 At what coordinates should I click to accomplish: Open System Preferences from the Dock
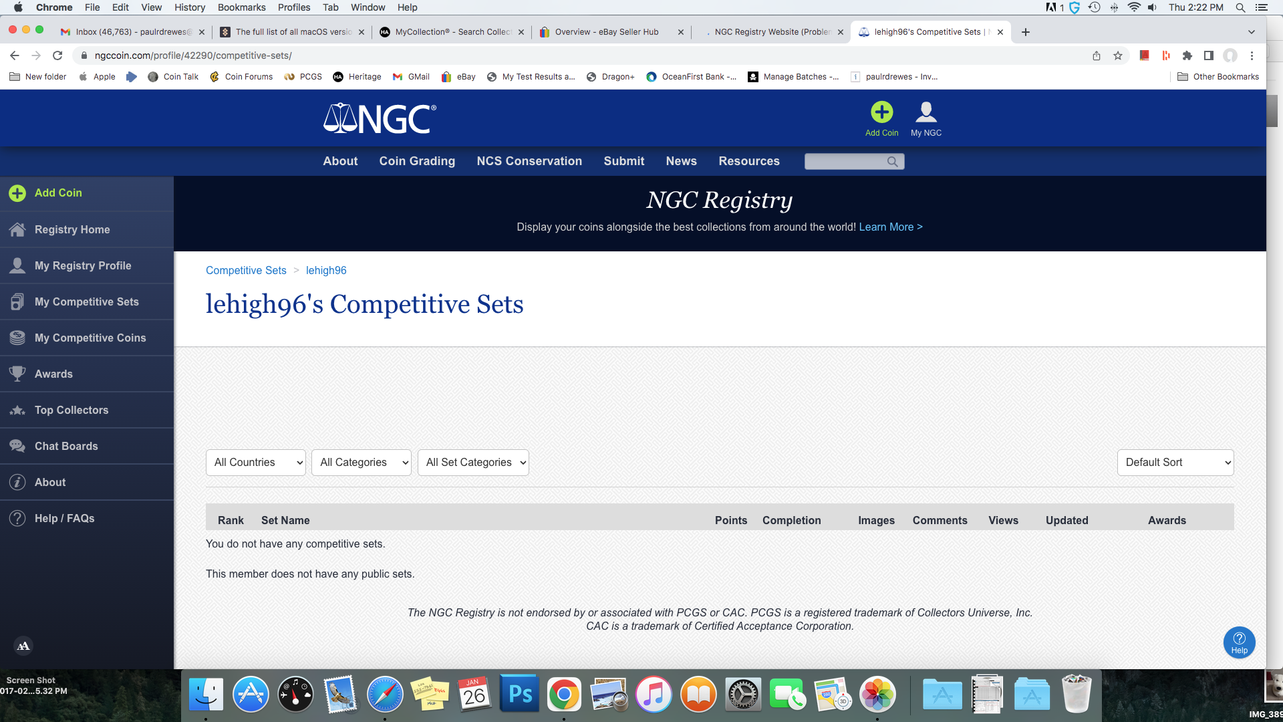[x=743, y=695]
